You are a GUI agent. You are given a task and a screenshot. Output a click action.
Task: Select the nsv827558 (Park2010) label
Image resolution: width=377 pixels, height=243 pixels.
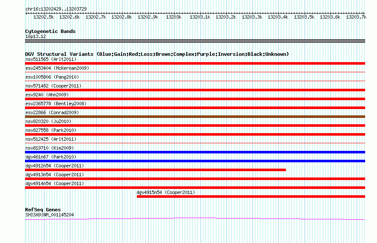51,130
